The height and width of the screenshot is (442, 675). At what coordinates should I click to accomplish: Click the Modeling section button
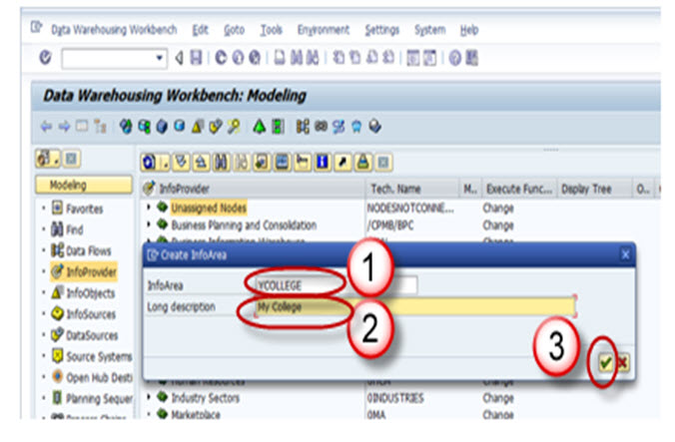pos(83,186)
